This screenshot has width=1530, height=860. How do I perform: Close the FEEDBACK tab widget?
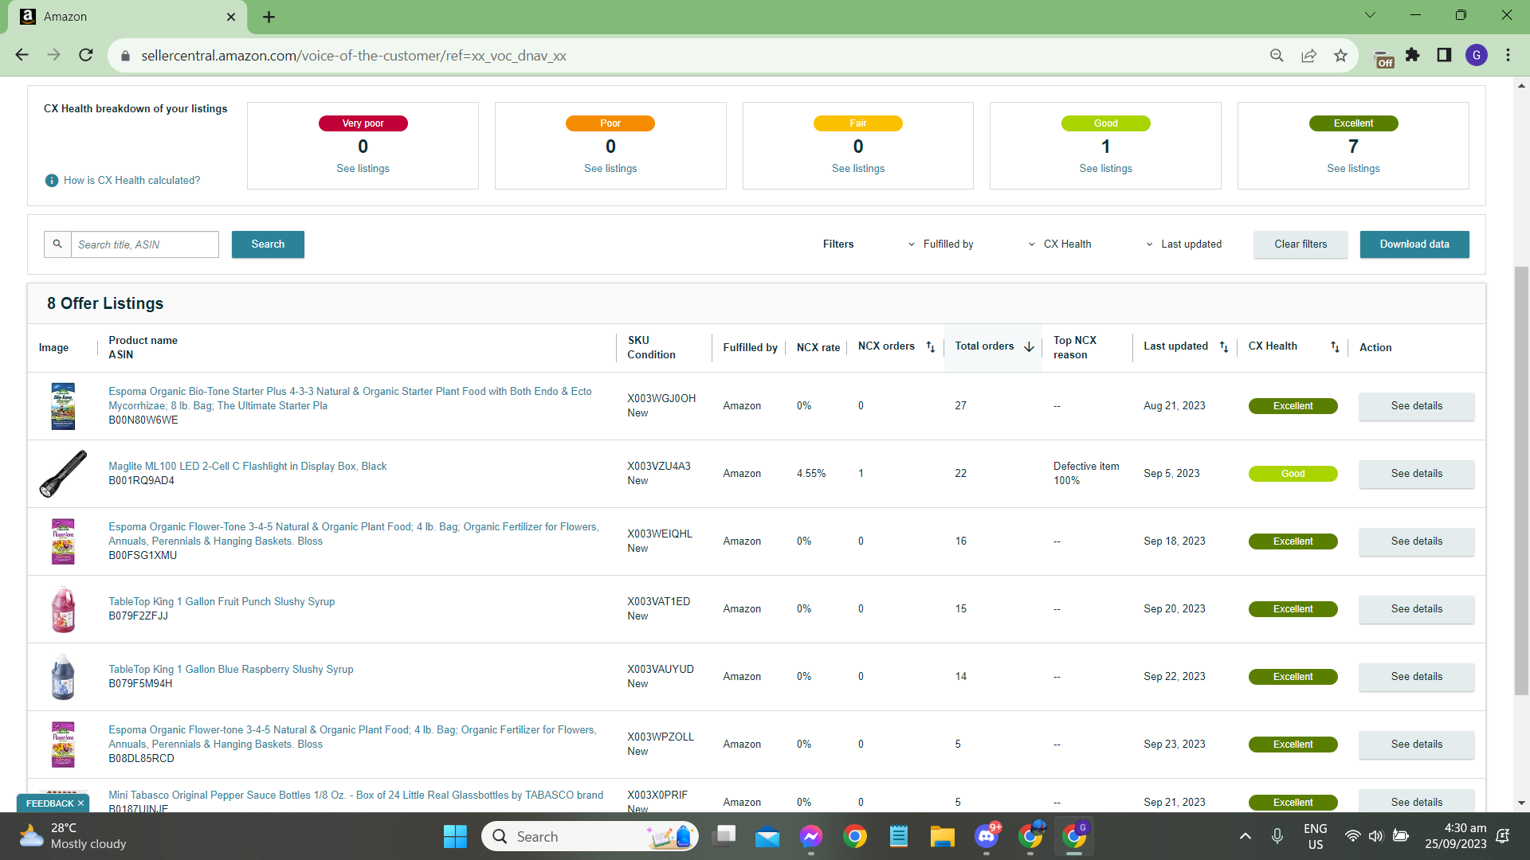(x=80, y=803)
